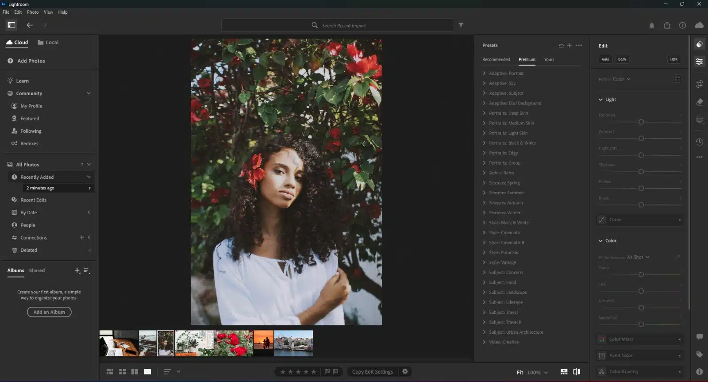Switch to square grid view
Screen dimensions: 708x382
[122, 372]
